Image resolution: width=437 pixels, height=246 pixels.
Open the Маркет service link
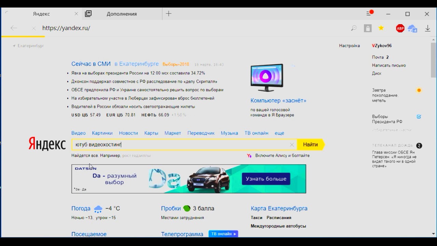click(x=173, y=133)
